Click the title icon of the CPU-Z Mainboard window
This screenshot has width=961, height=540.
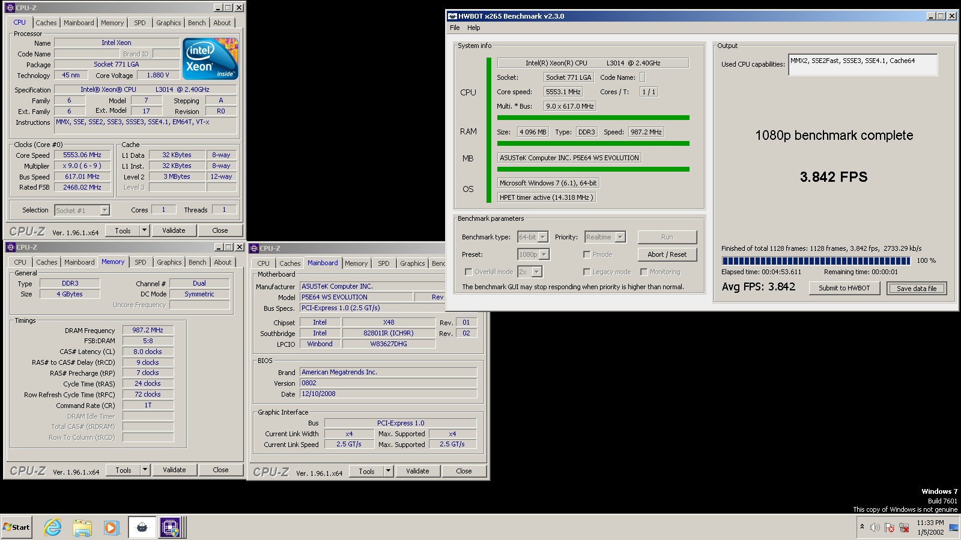click(254, 248)
